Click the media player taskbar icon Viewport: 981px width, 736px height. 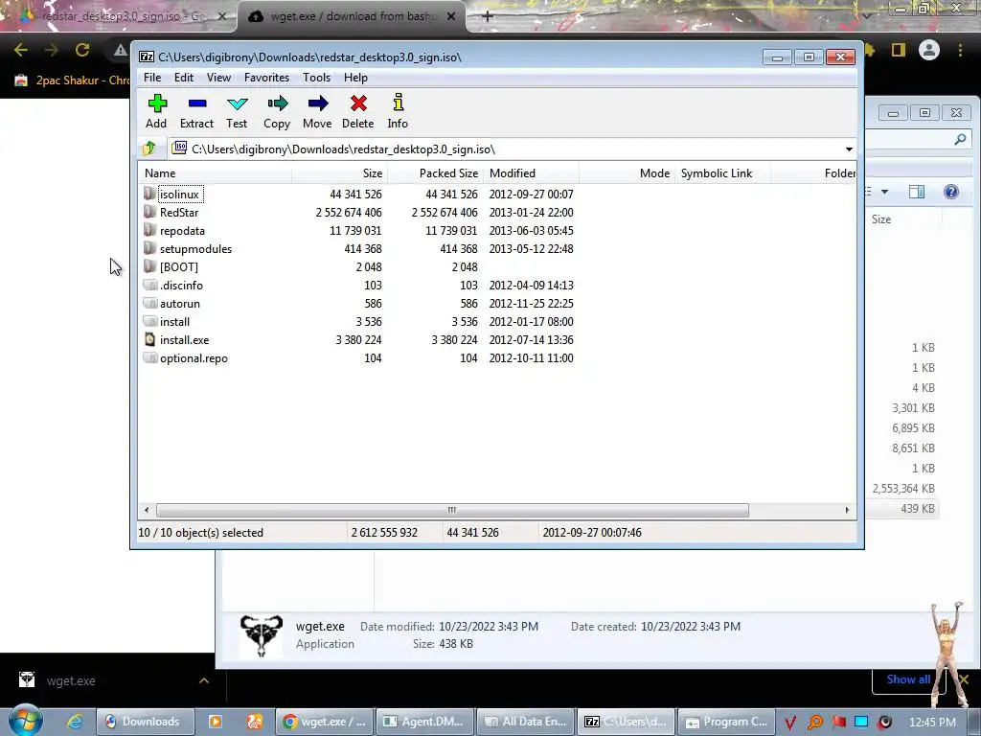click(216, 722)
